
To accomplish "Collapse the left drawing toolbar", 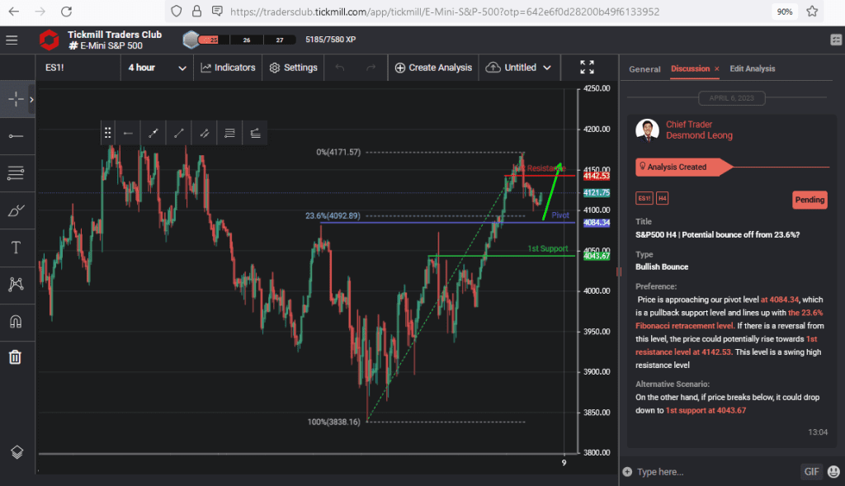I will pos(32,99).
